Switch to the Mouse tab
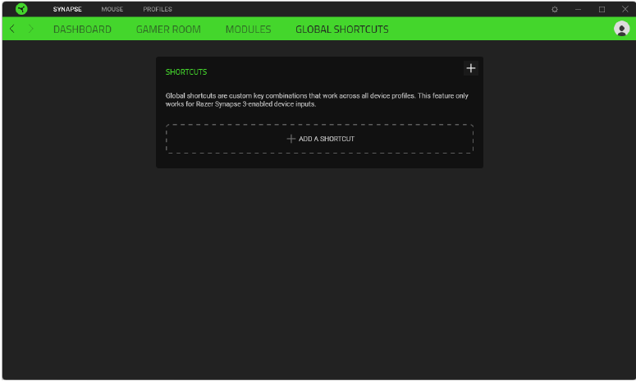This screenshot has height=381, width=636. pos(112,9)
